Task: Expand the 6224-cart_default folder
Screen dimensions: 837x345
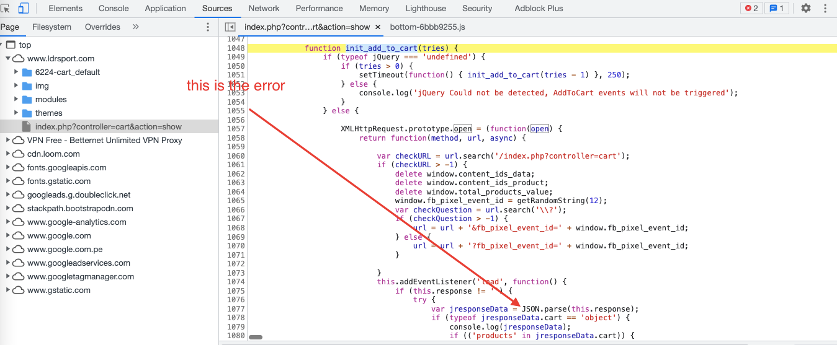Action: tap(17, 72)
